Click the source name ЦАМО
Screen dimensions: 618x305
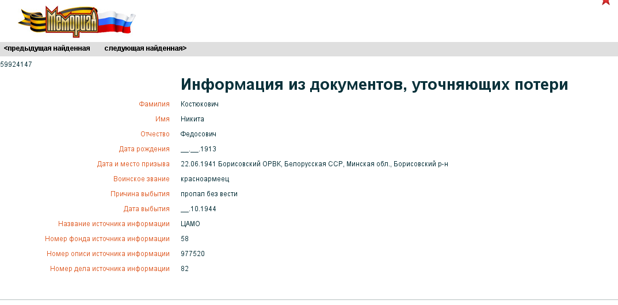[190, 224]
